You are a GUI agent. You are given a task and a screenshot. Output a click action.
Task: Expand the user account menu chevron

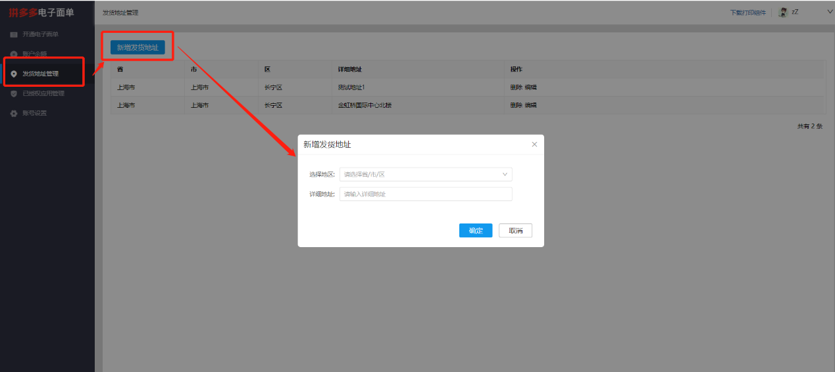click(829, 12)
